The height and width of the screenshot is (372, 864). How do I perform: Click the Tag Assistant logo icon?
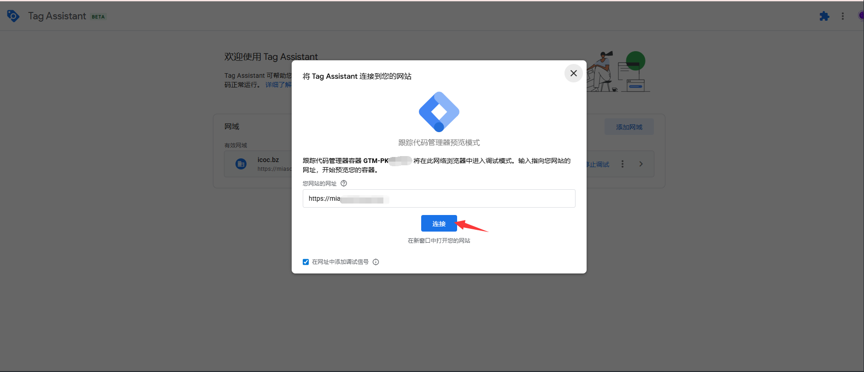(x=13, y=16)
